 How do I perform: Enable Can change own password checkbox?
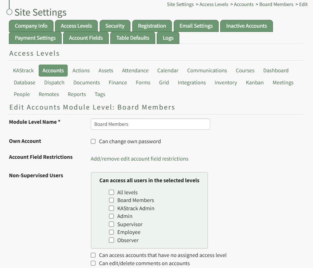(x=93, y=141)
